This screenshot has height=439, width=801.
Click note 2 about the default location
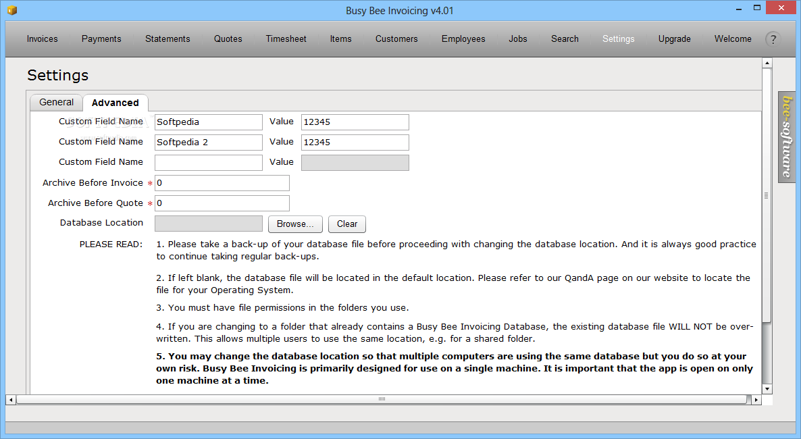click(x=453, y=284)
